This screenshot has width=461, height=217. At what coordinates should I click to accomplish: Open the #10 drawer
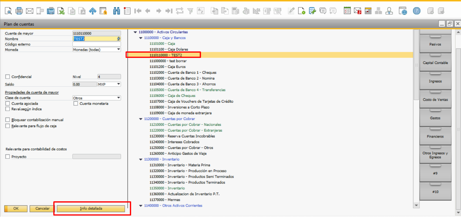(x=435, y=192)
